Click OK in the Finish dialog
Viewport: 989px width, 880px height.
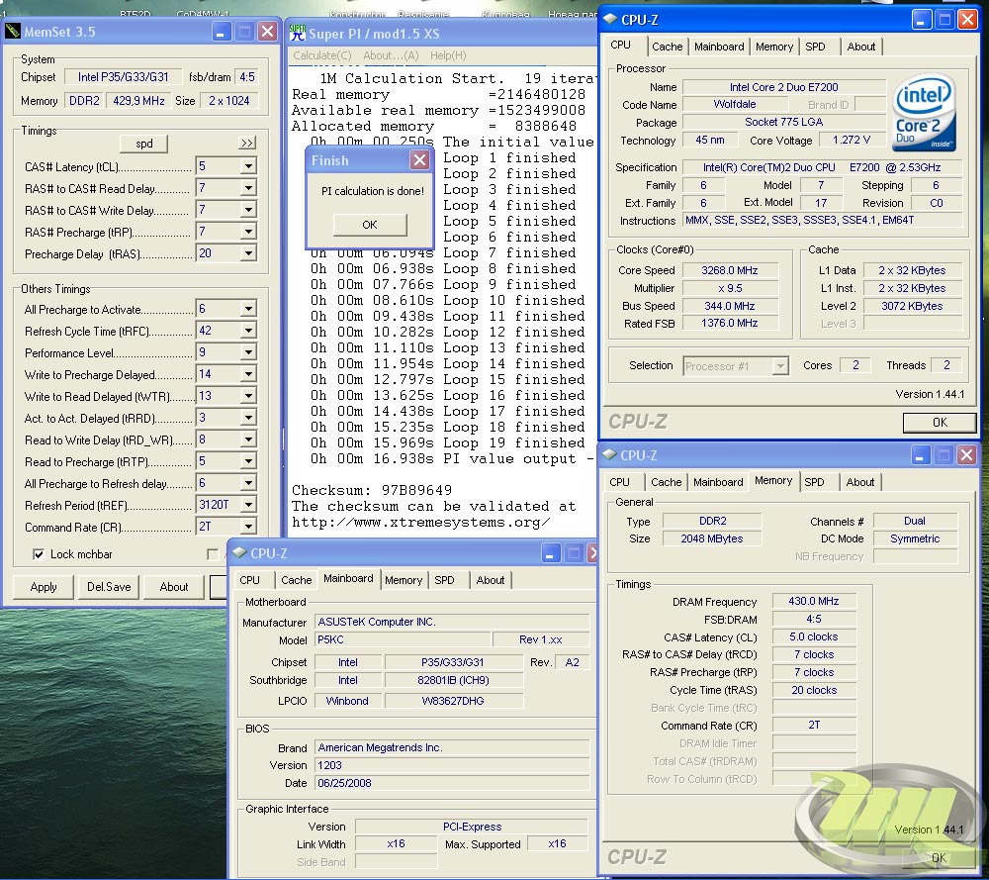(370, 225)
